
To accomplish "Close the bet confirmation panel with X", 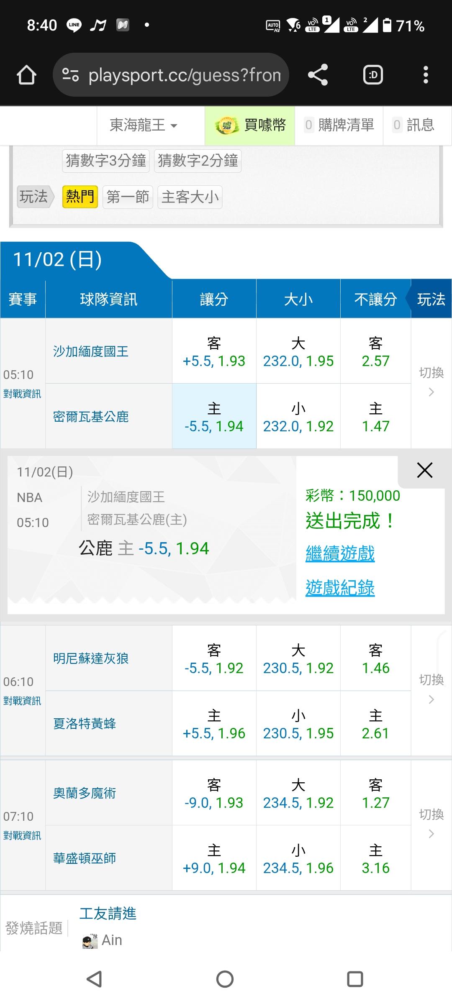I will click(x=424, y=471).
